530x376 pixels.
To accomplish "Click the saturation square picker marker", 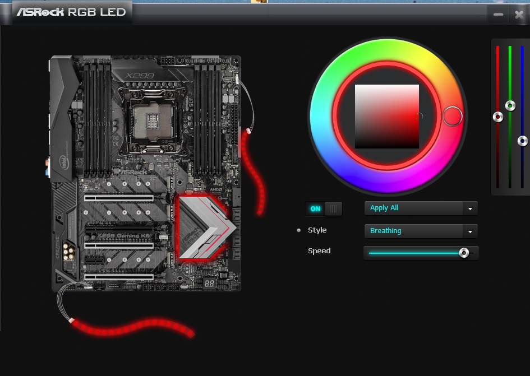I will click(x=419, y=117).
